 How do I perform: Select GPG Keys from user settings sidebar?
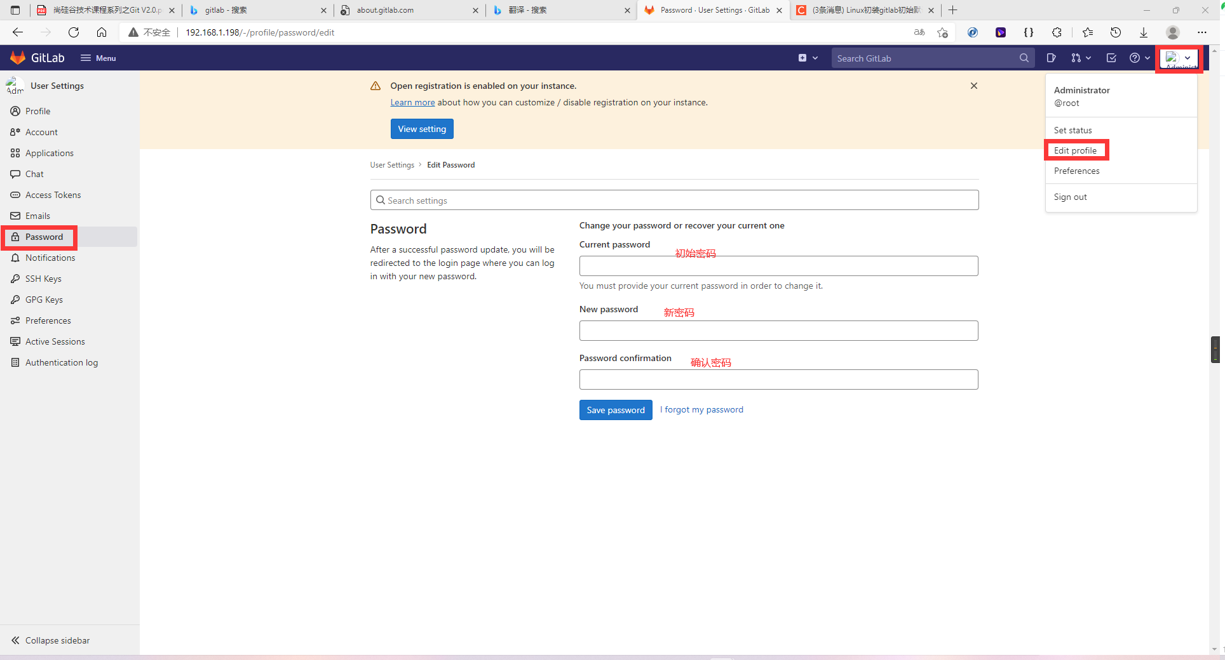(x=43, y=299)
